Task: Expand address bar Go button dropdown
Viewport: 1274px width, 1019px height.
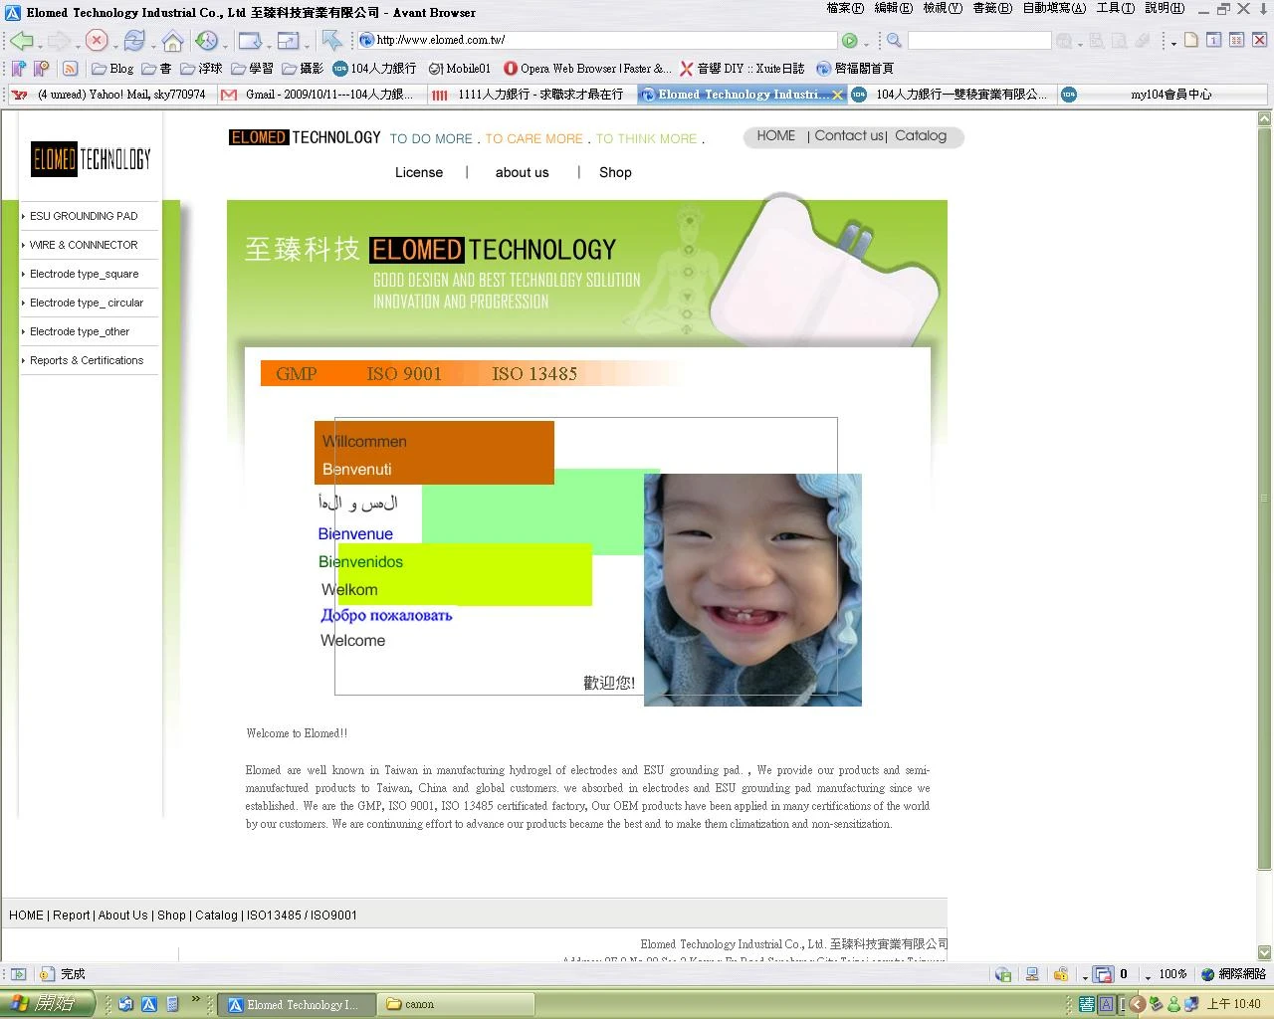Action: tap(866, 44)
